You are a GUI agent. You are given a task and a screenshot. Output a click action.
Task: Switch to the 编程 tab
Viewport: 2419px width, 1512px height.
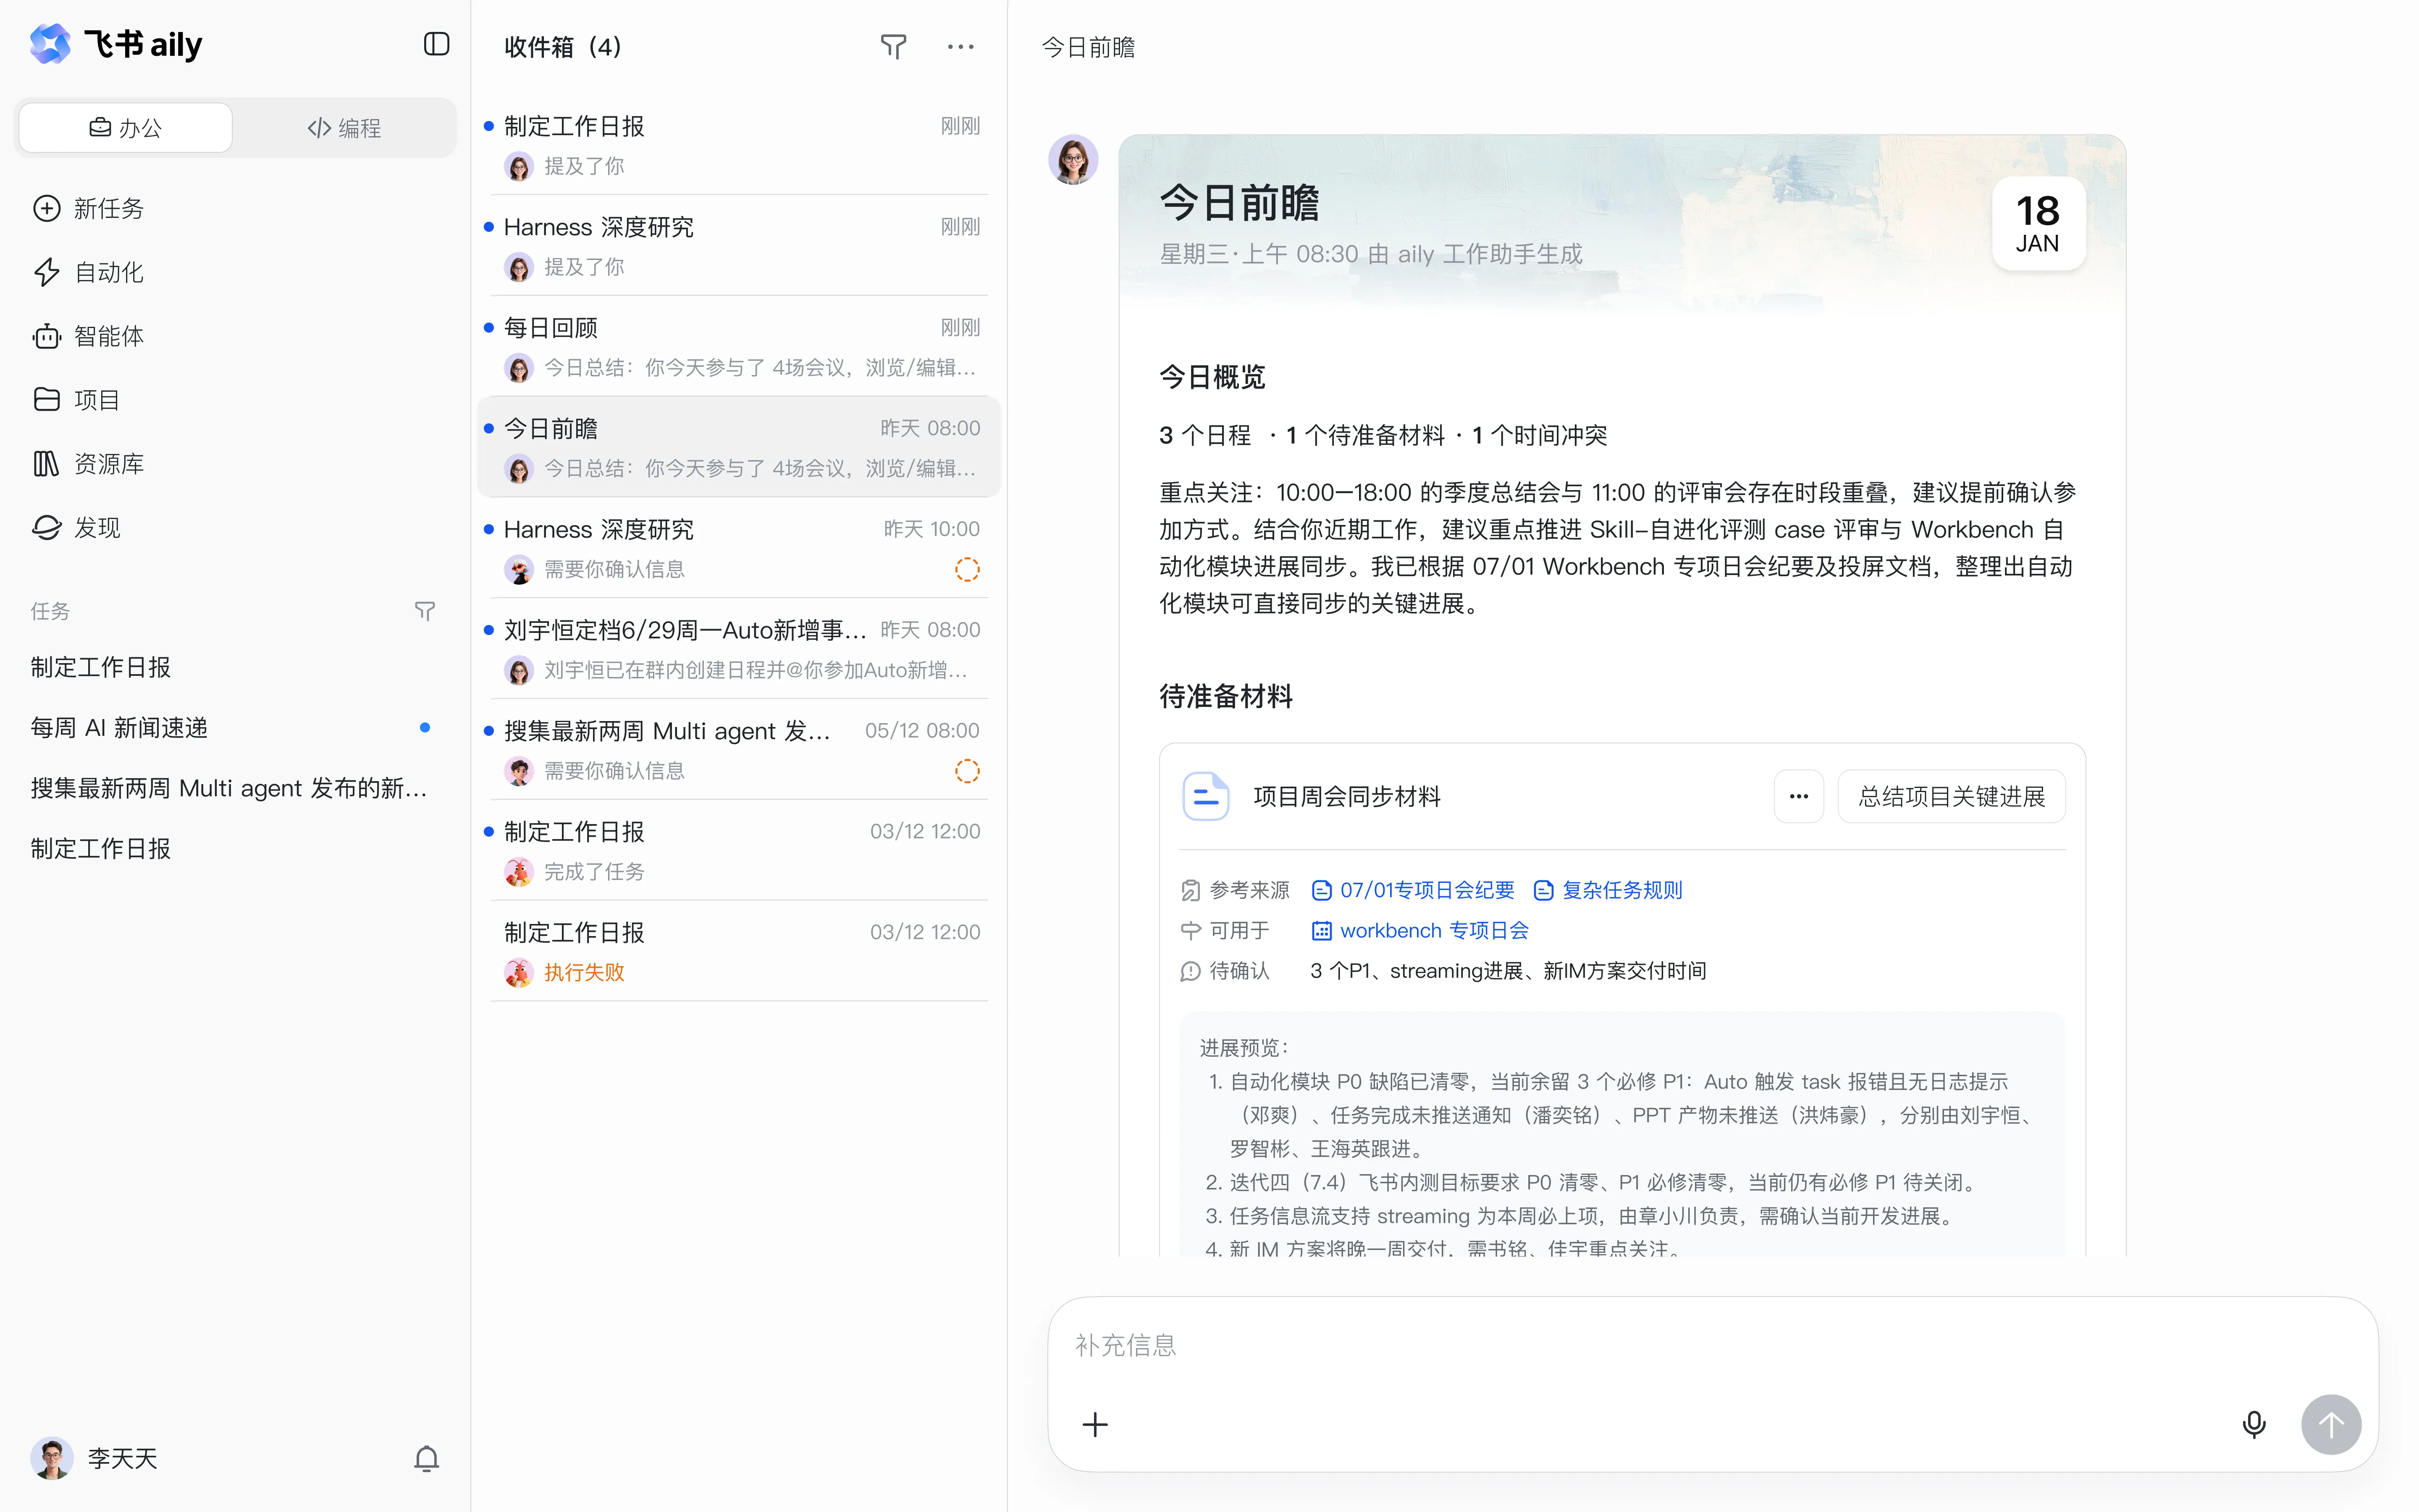[344, 128]
